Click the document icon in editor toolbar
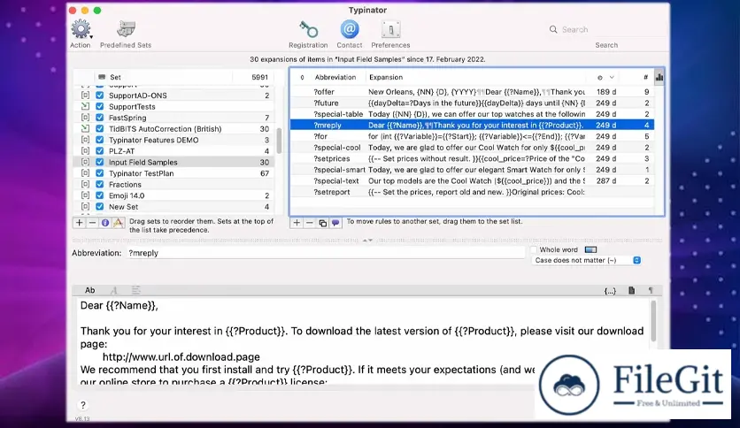 pos(631,290)
